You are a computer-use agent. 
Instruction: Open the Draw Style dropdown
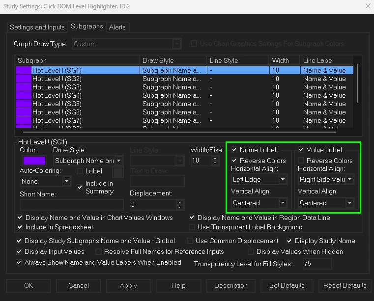pos(87,161)
